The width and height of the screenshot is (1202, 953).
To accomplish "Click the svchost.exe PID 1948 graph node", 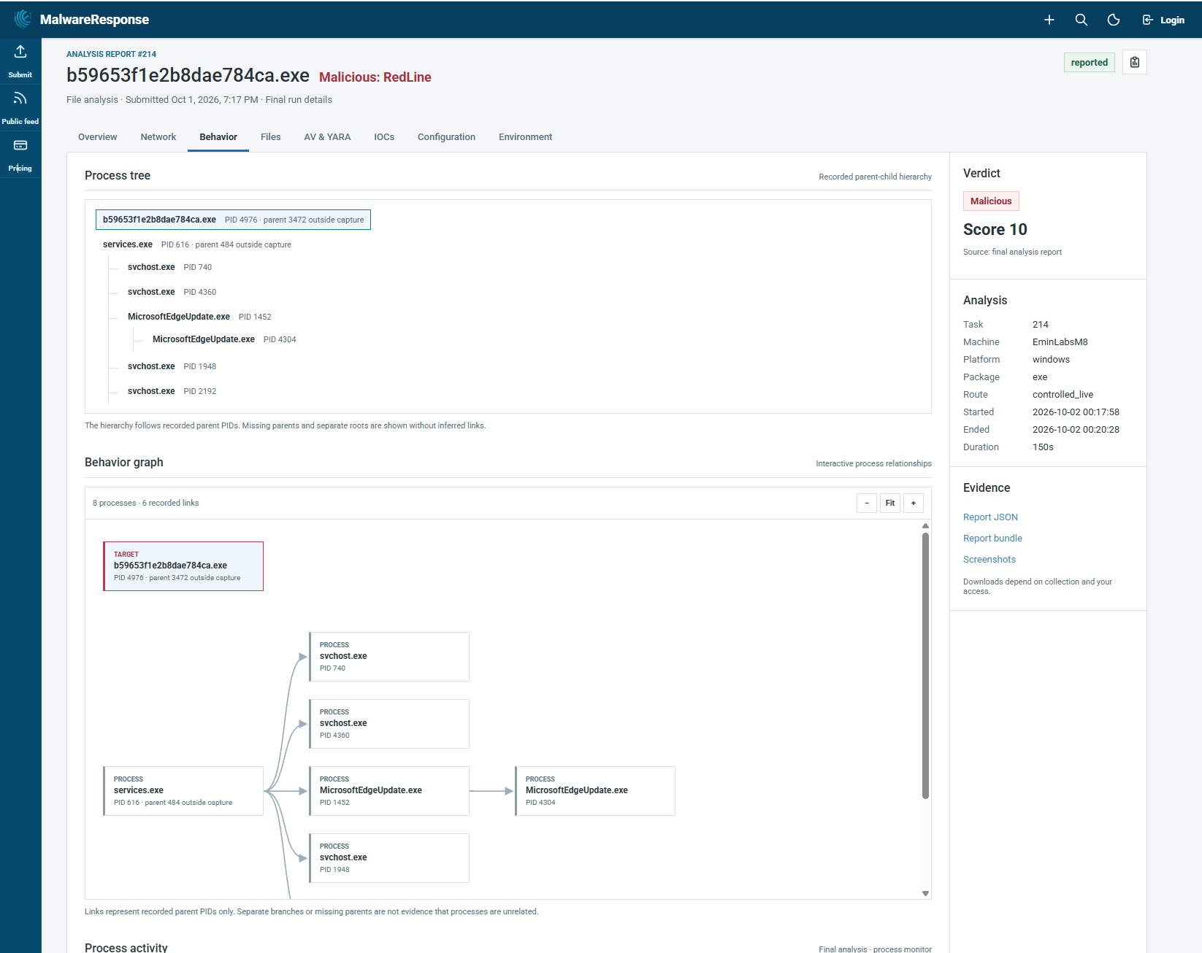I will (389, 858).
